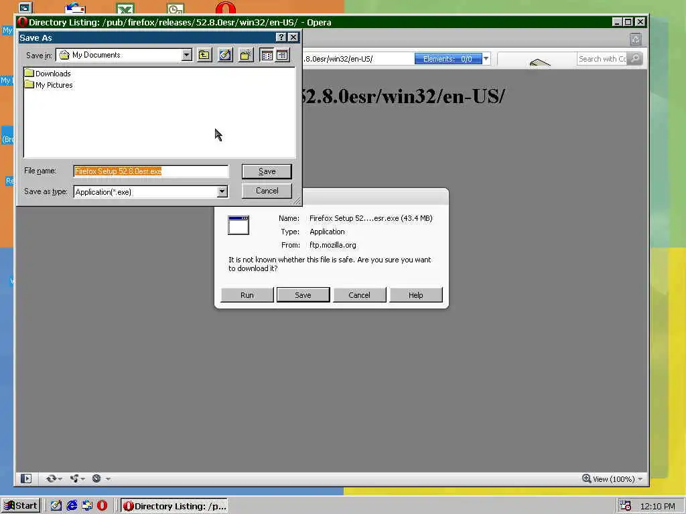The image size is (686, 514).
Task: Click the Opera address bar field
Action: pos(358,59)
